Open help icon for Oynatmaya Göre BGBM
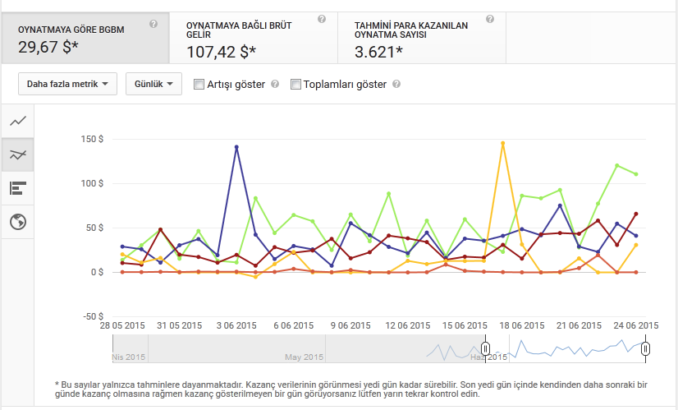The image size is (678, 410). [x=153, y=24]
